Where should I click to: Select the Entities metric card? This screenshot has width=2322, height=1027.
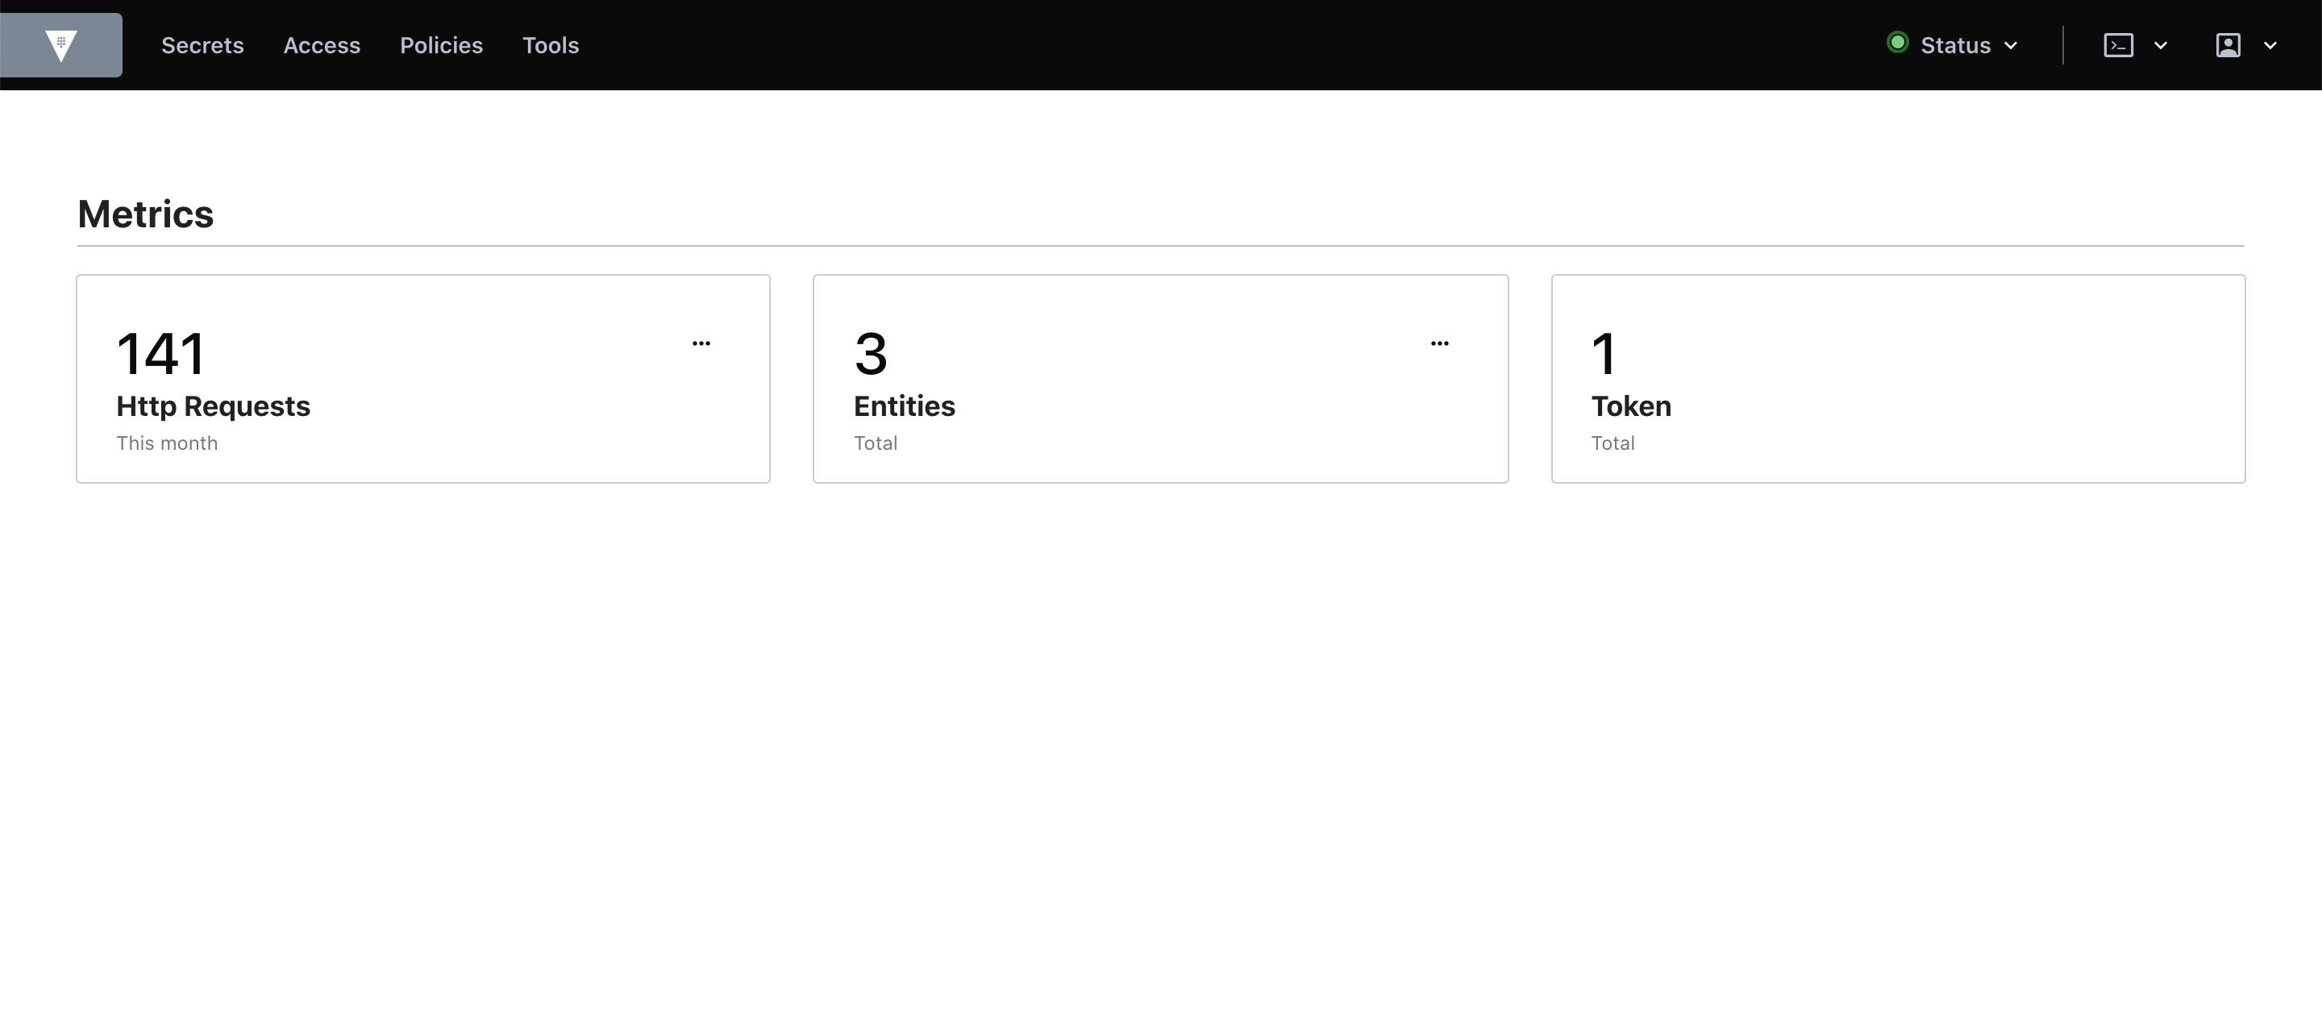[x=1160, y=377]
